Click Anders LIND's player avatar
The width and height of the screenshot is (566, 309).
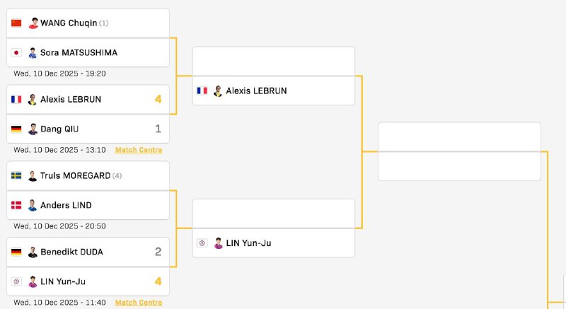tap(33, 206)
